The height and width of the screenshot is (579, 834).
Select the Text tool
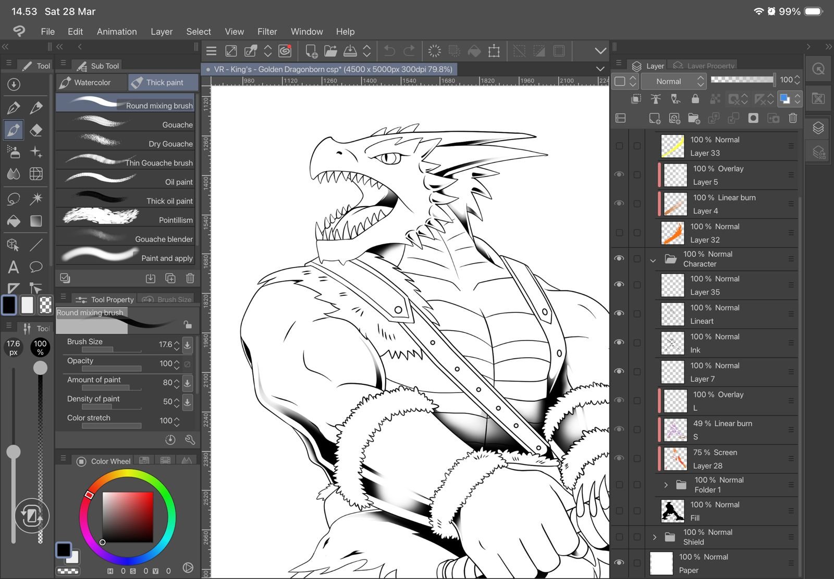(x=14, y=267)
